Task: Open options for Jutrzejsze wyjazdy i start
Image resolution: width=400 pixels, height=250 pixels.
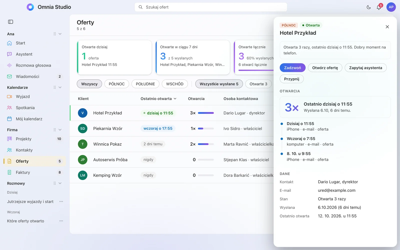Action: click(x=61, y=201)
